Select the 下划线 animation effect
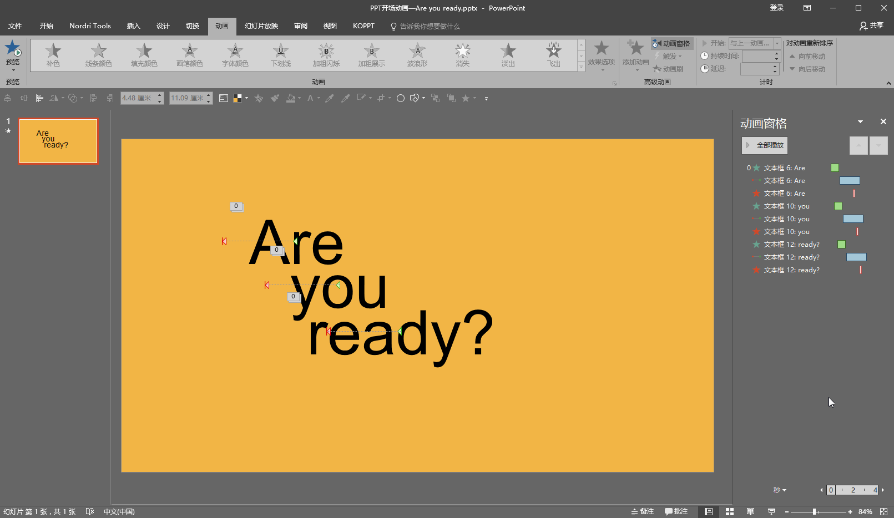The height and width of the screenshot is (518, 894). point(281,55)
